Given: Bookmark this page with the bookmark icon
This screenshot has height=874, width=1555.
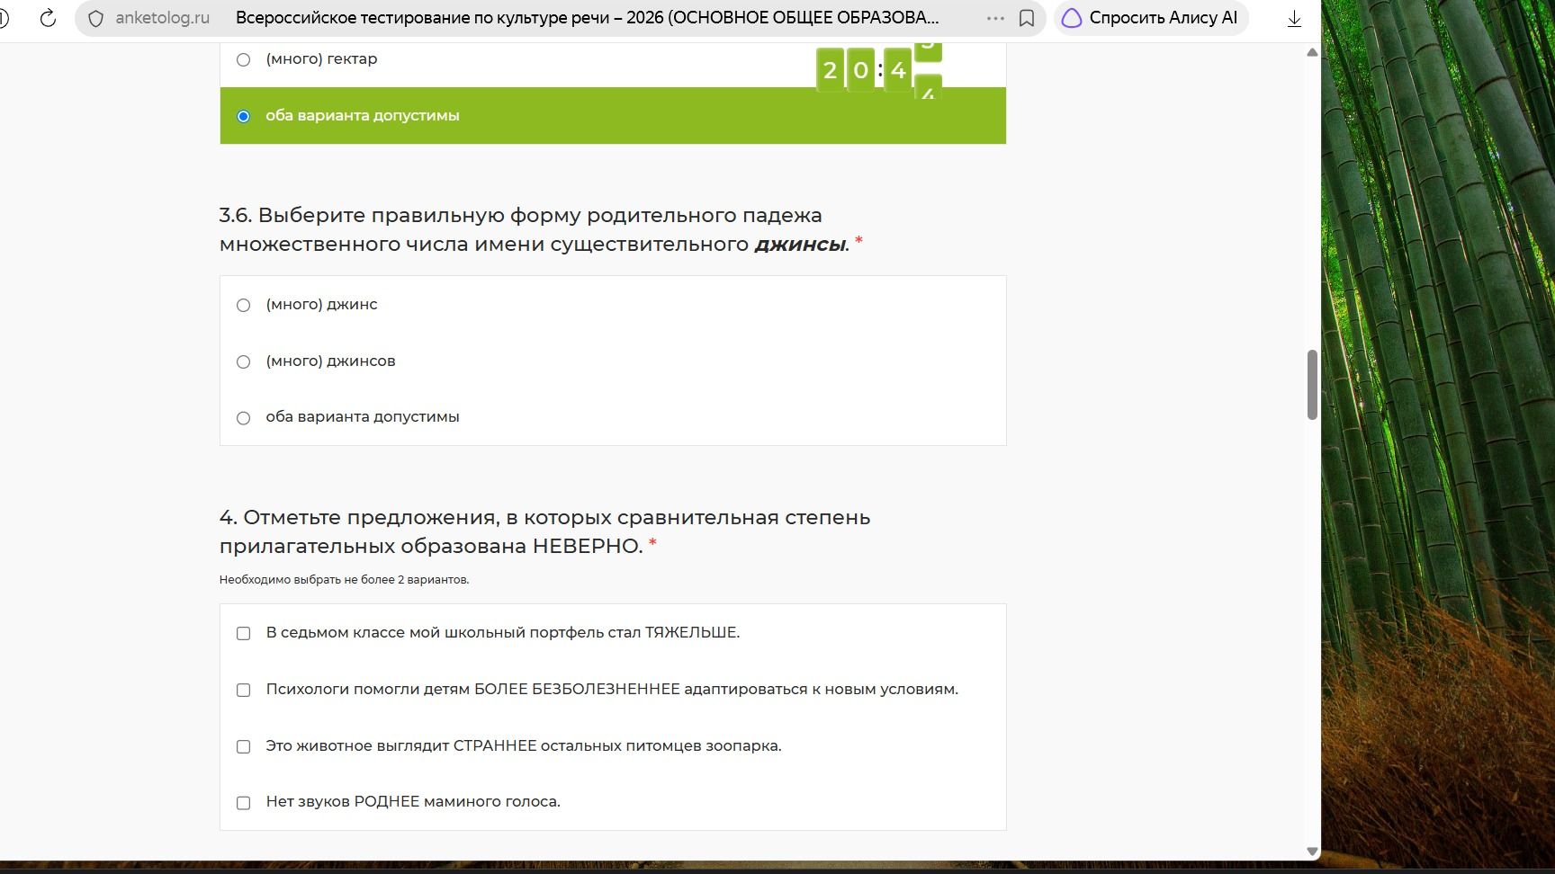Looking at the screenshot, I should click(1027, 18).
